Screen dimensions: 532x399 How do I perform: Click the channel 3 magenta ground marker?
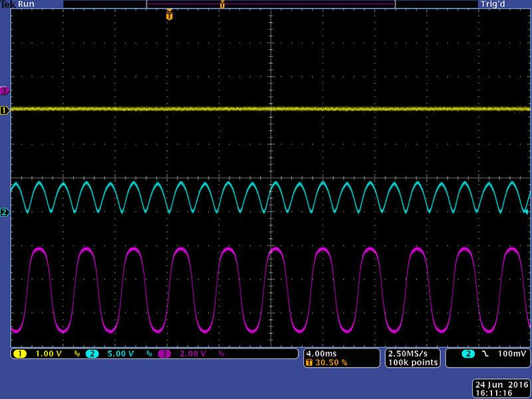5,90
